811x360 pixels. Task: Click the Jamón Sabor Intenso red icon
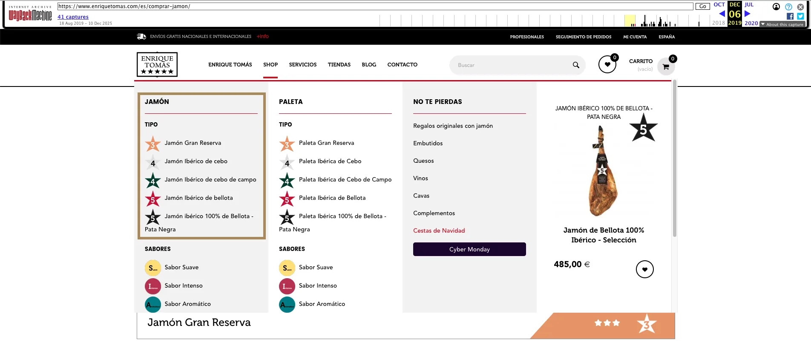(x=153, y=286)
